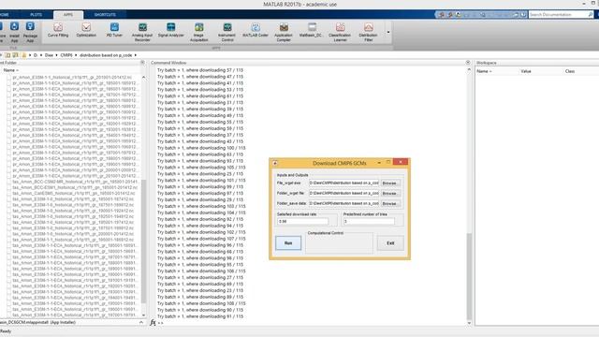Click 'distribution based on p_code' in address bar
599x337 pixels.
[x=106, y=55]
